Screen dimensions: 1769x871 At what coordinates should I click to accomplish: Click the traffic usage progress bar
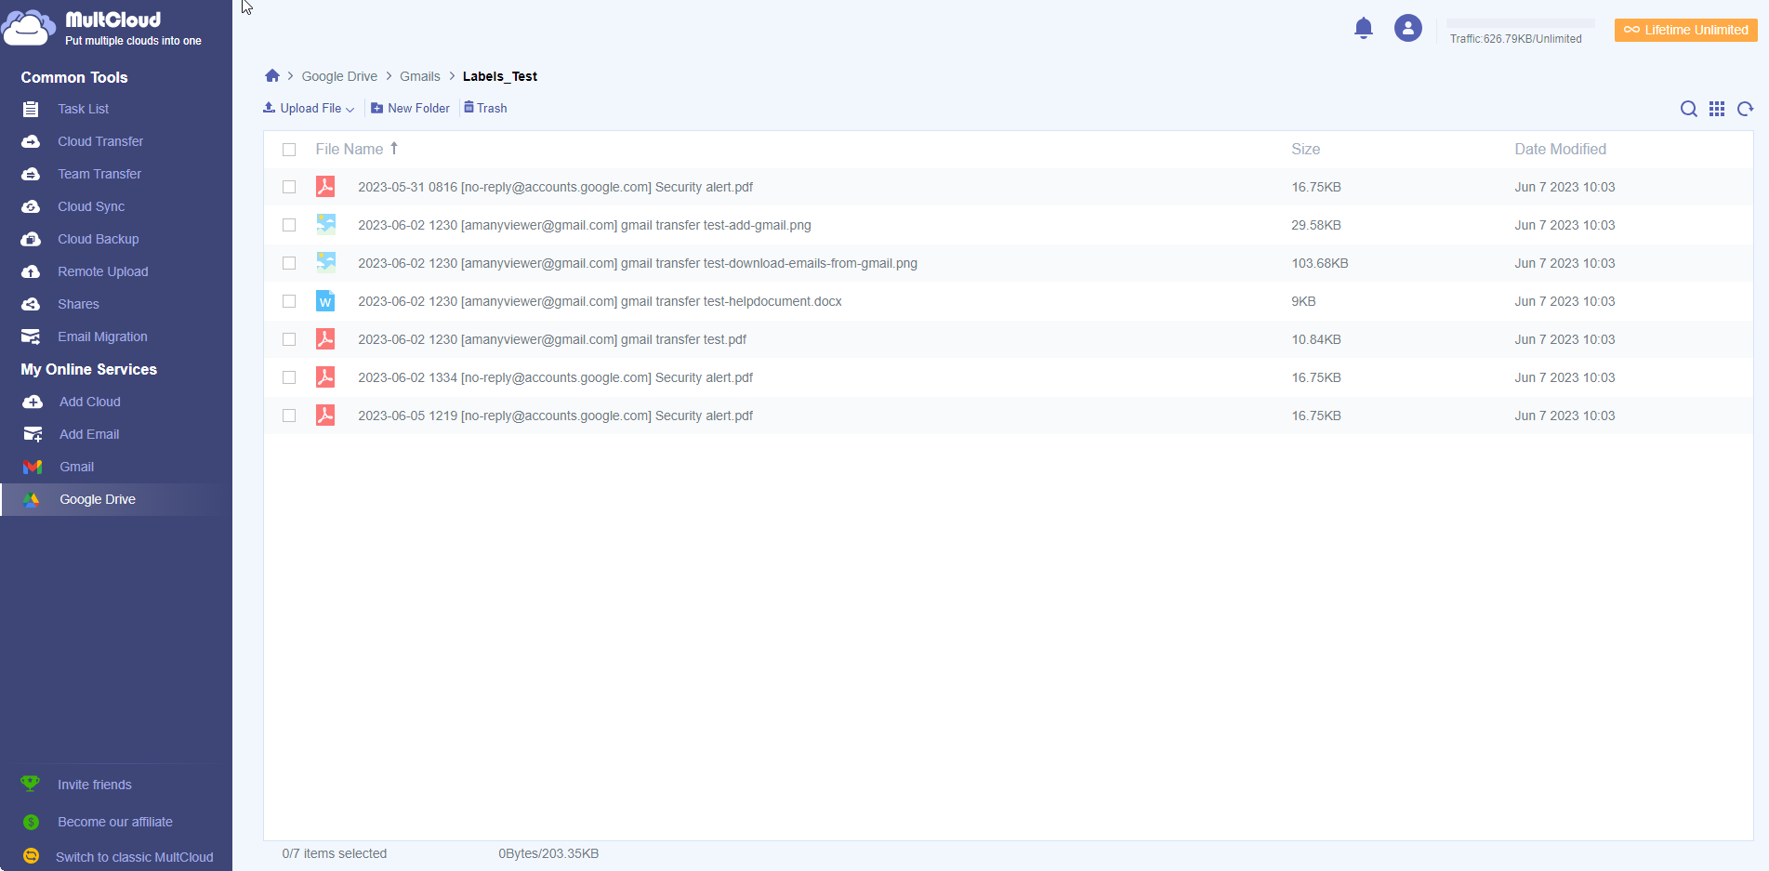(1520, 23)
